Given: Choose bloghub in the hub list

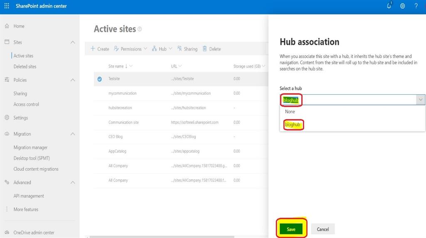Looking at the screenshot, I should point(352,125).
